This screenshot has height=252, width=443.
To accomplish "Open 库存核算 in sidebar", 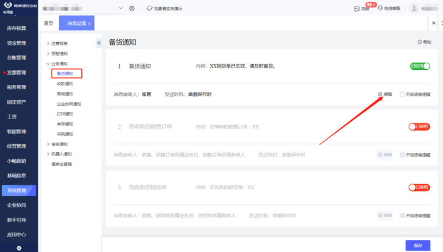I will point(17,28).
